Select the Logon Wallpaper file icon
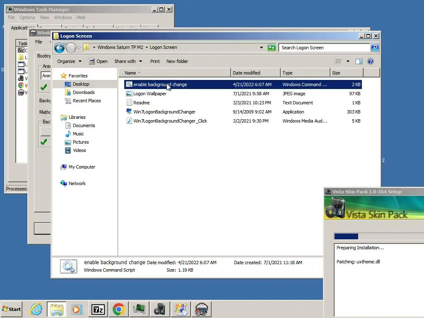The height and width of the screenshot is (318, 424). point(129,94)
